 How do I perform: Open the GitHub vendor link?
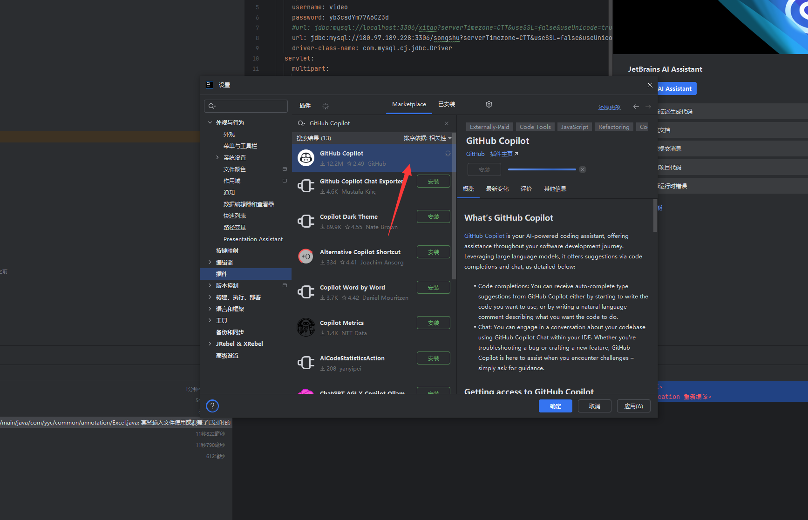(475, 154)
